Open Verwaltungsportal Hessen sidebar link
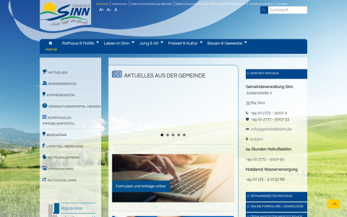Image resolution: width=347 pixels, height=217 pixels. [75, 106]
